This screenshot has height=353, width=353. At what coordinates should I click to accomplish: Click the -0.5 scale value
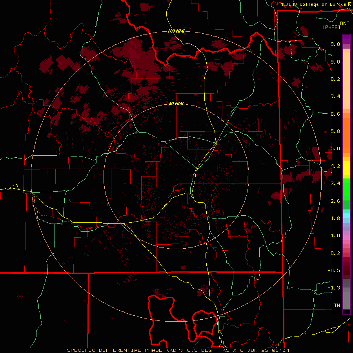[334, 271]
